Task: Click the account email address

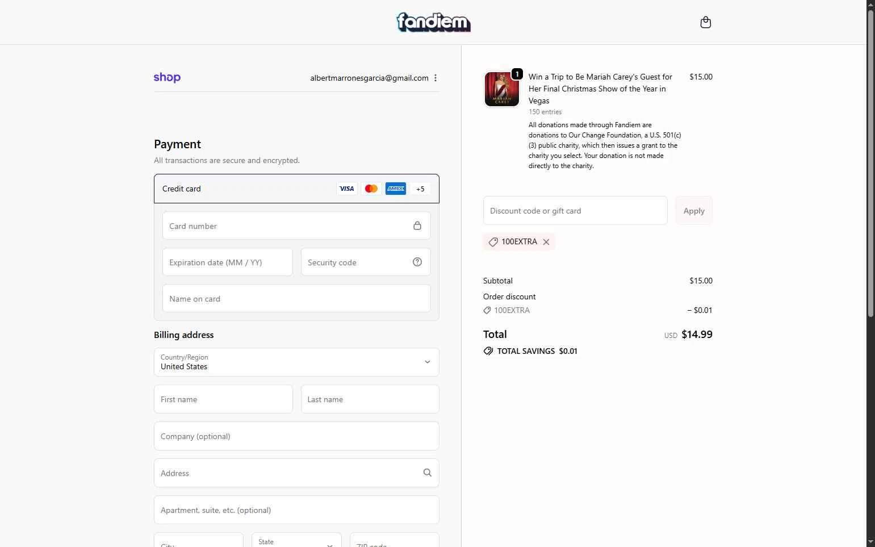Action: [x=369, y=78]
